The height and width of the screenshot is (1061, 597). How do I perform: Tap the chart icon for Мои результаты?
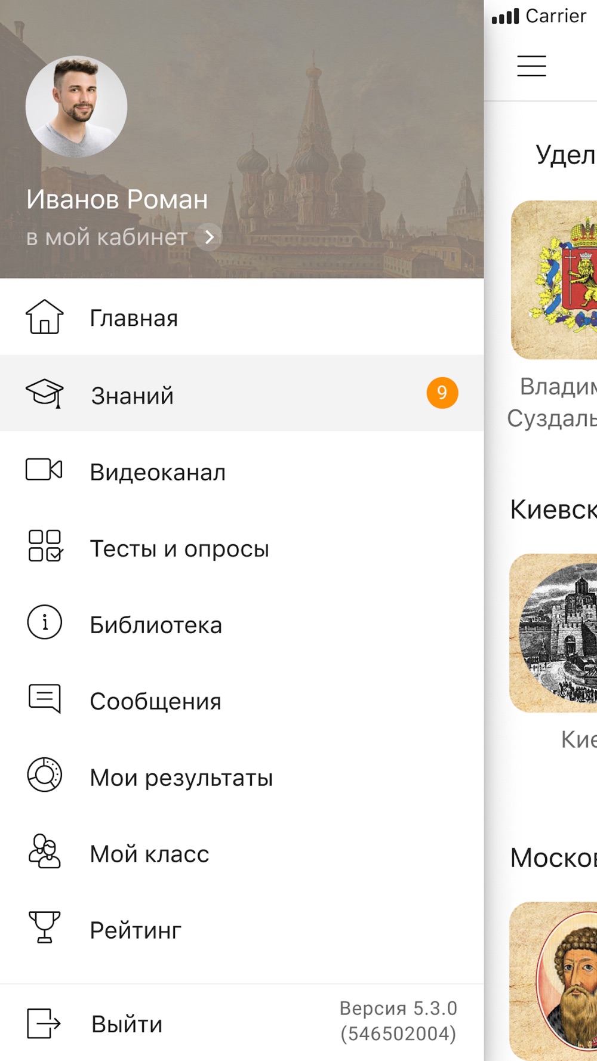[x=45, y=775]
